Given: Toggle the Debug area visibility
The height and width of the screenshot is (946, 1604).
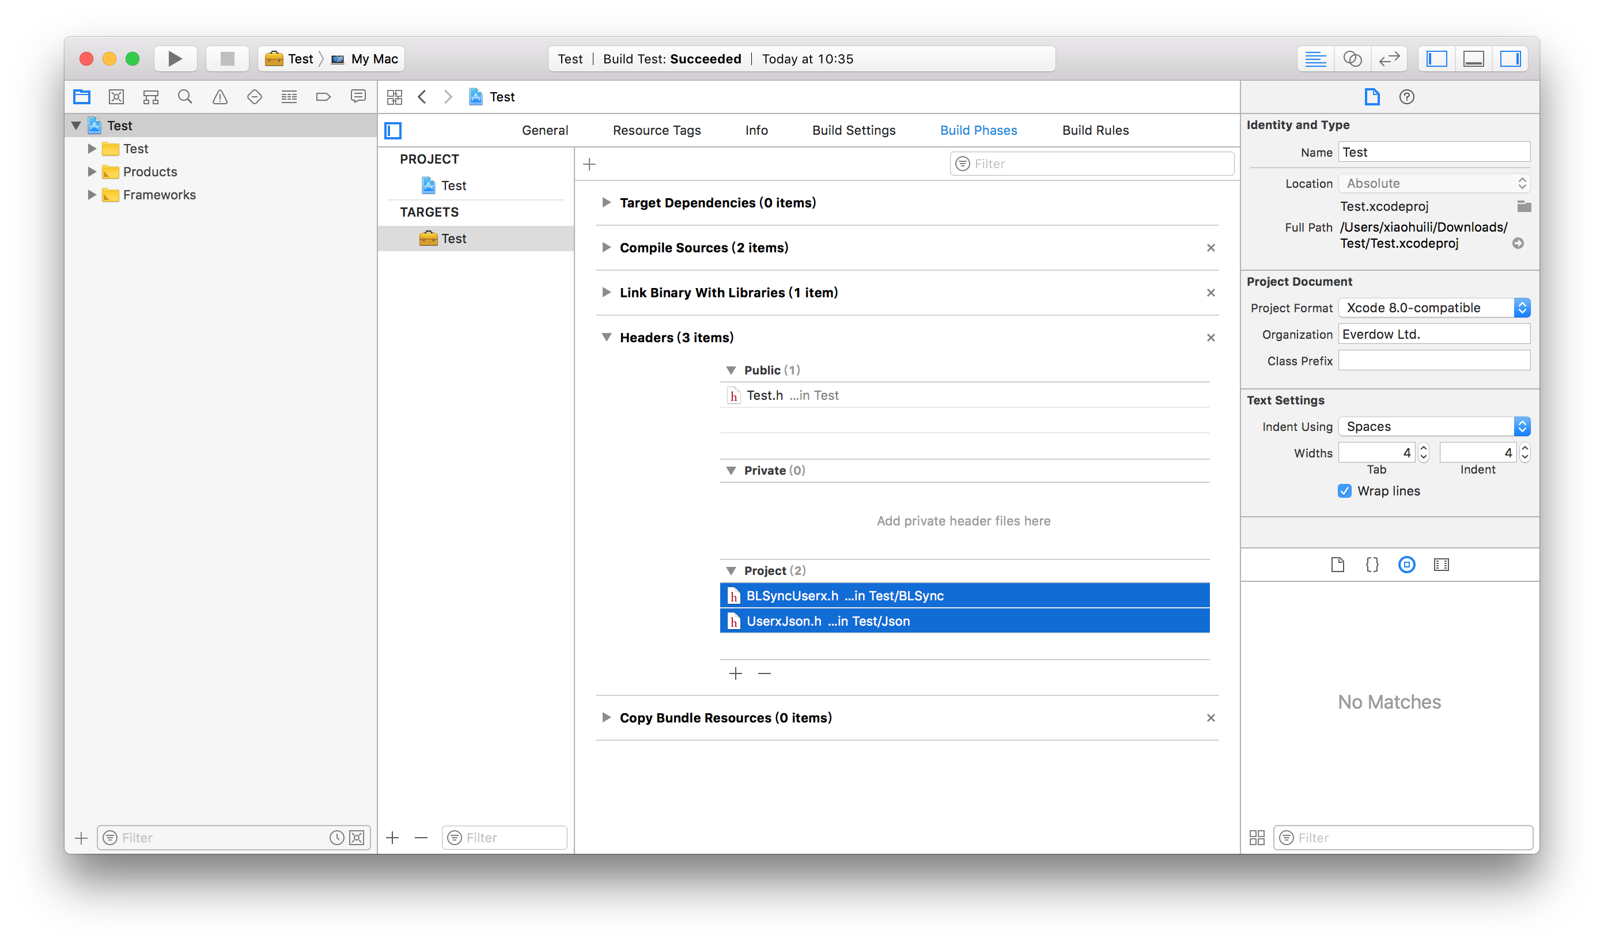Looking at the screenshot, I should tap(1474, 59).
